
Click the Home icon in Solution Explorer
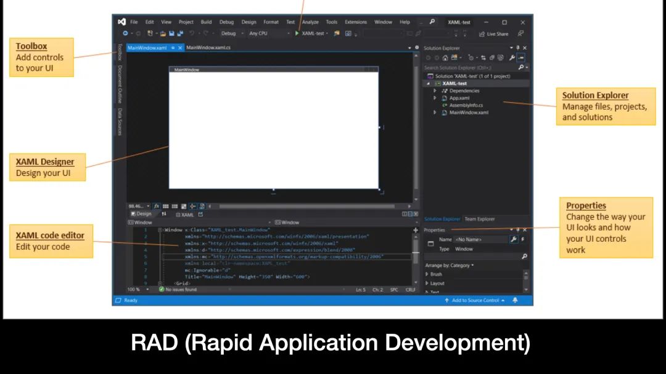coord(445,58)
